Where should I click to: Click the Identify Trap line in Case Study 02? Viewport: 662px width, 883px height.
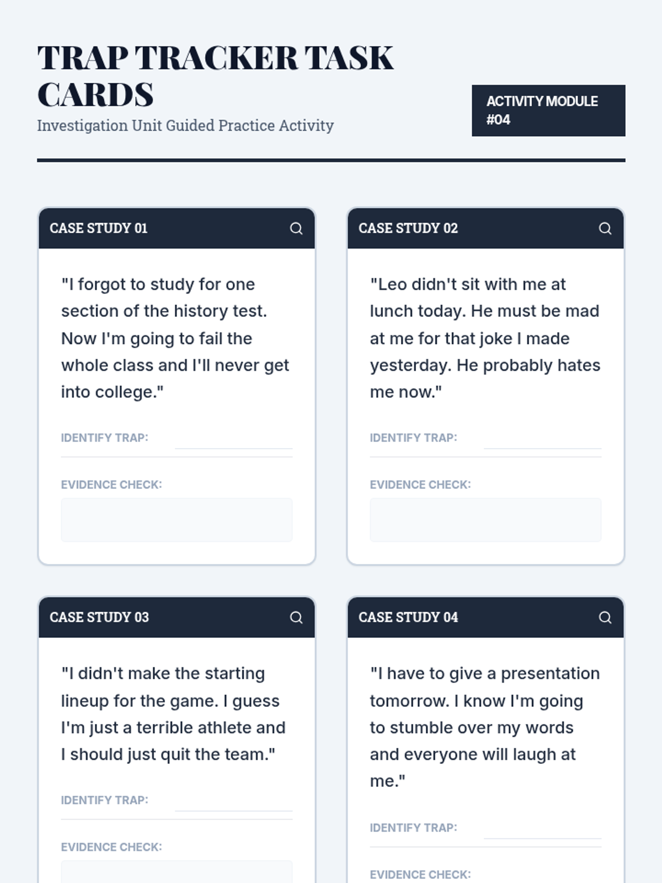(x=542, y=442)
